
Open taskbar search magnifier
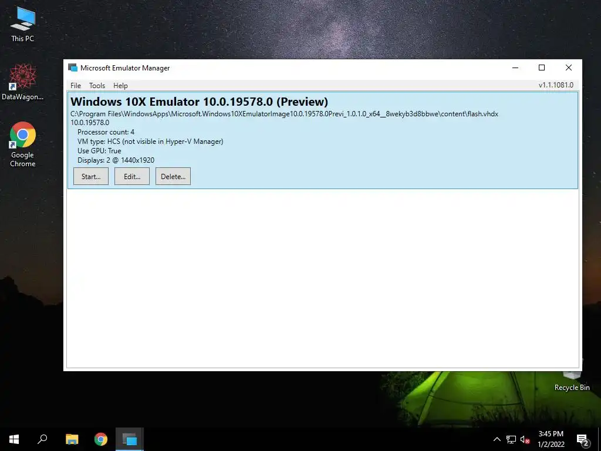pos(42,439)
